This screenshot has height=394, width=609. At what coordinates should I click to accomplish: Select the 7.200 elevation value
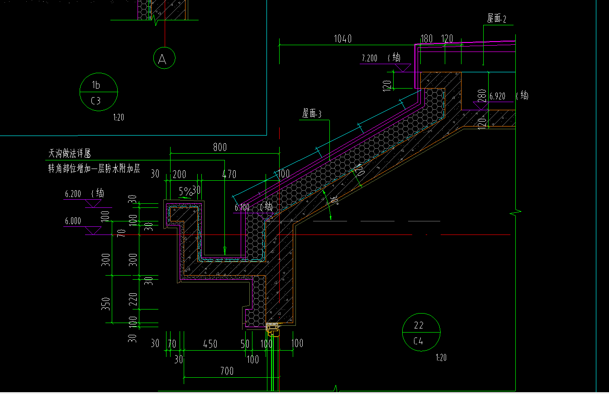pyautogui.click(x=369, y=58)
